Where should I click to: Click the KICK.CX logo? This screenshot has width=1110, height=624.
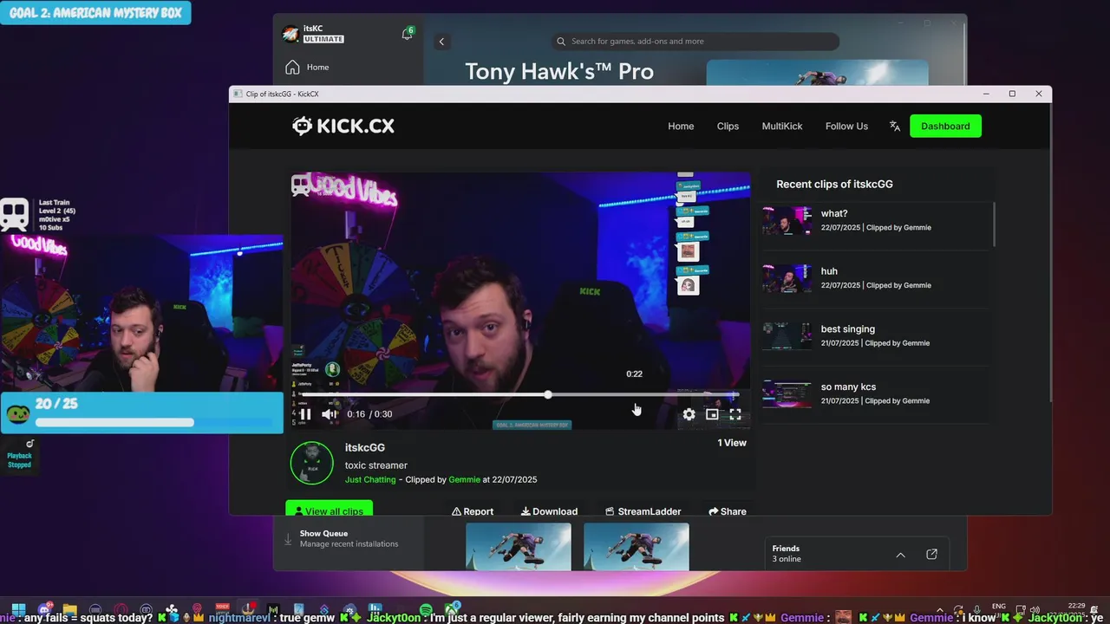343,126
